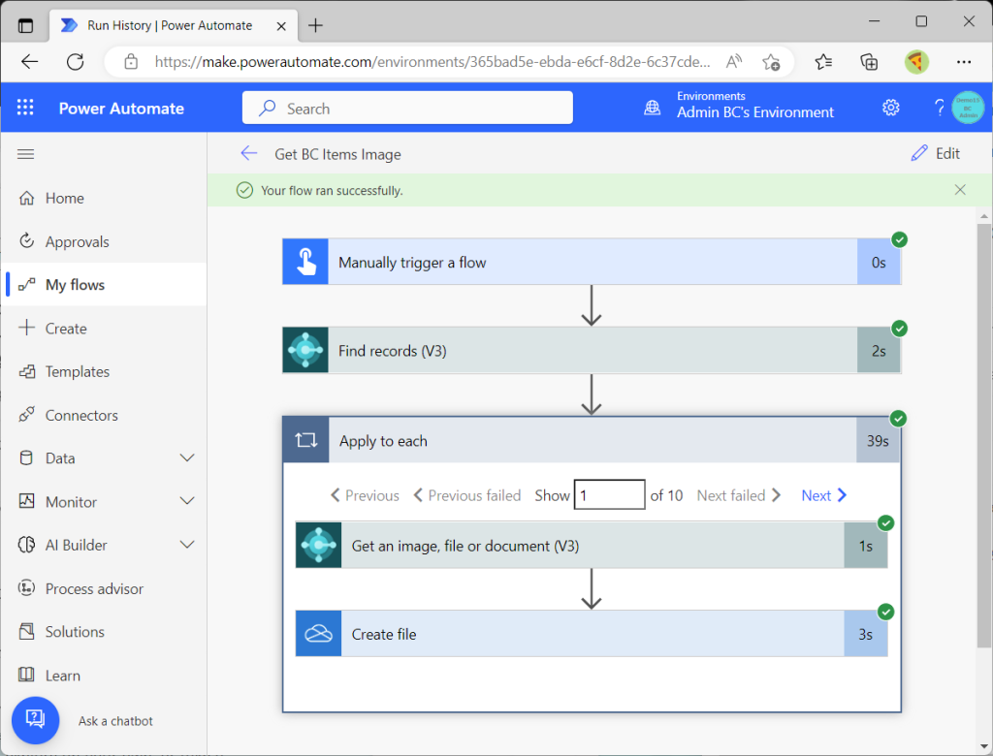Click Edit to modify the flow
993x756 pixels.
click(x=936, y=153)
